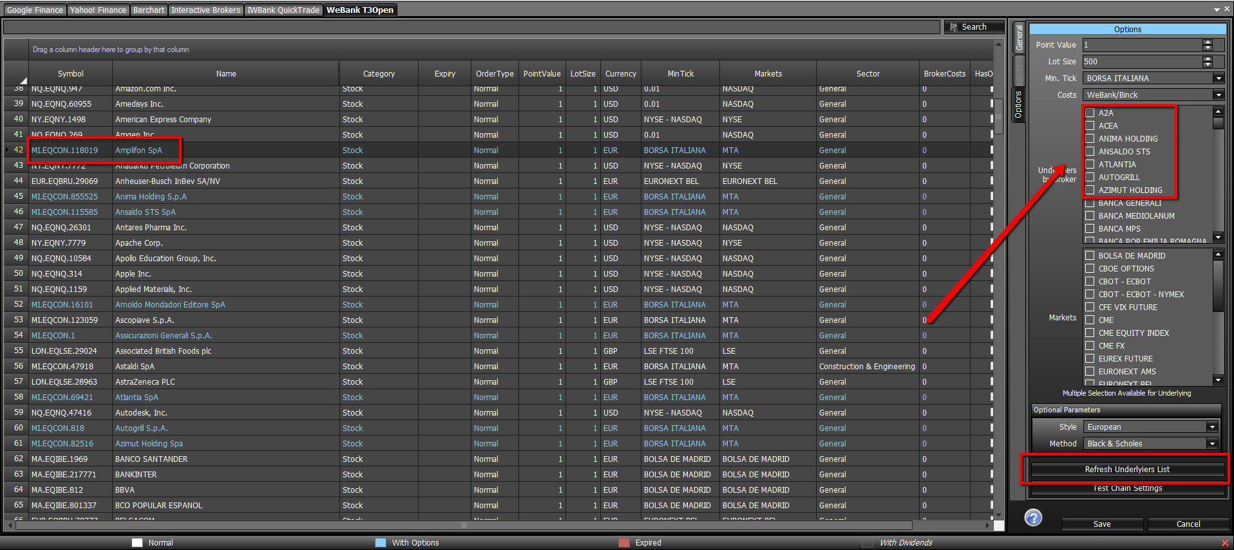The width and height of the screenshot is (1234, 550).
Task: Click the binoculars Search icon
Action: pyautogui.click(x=954, y=27)
